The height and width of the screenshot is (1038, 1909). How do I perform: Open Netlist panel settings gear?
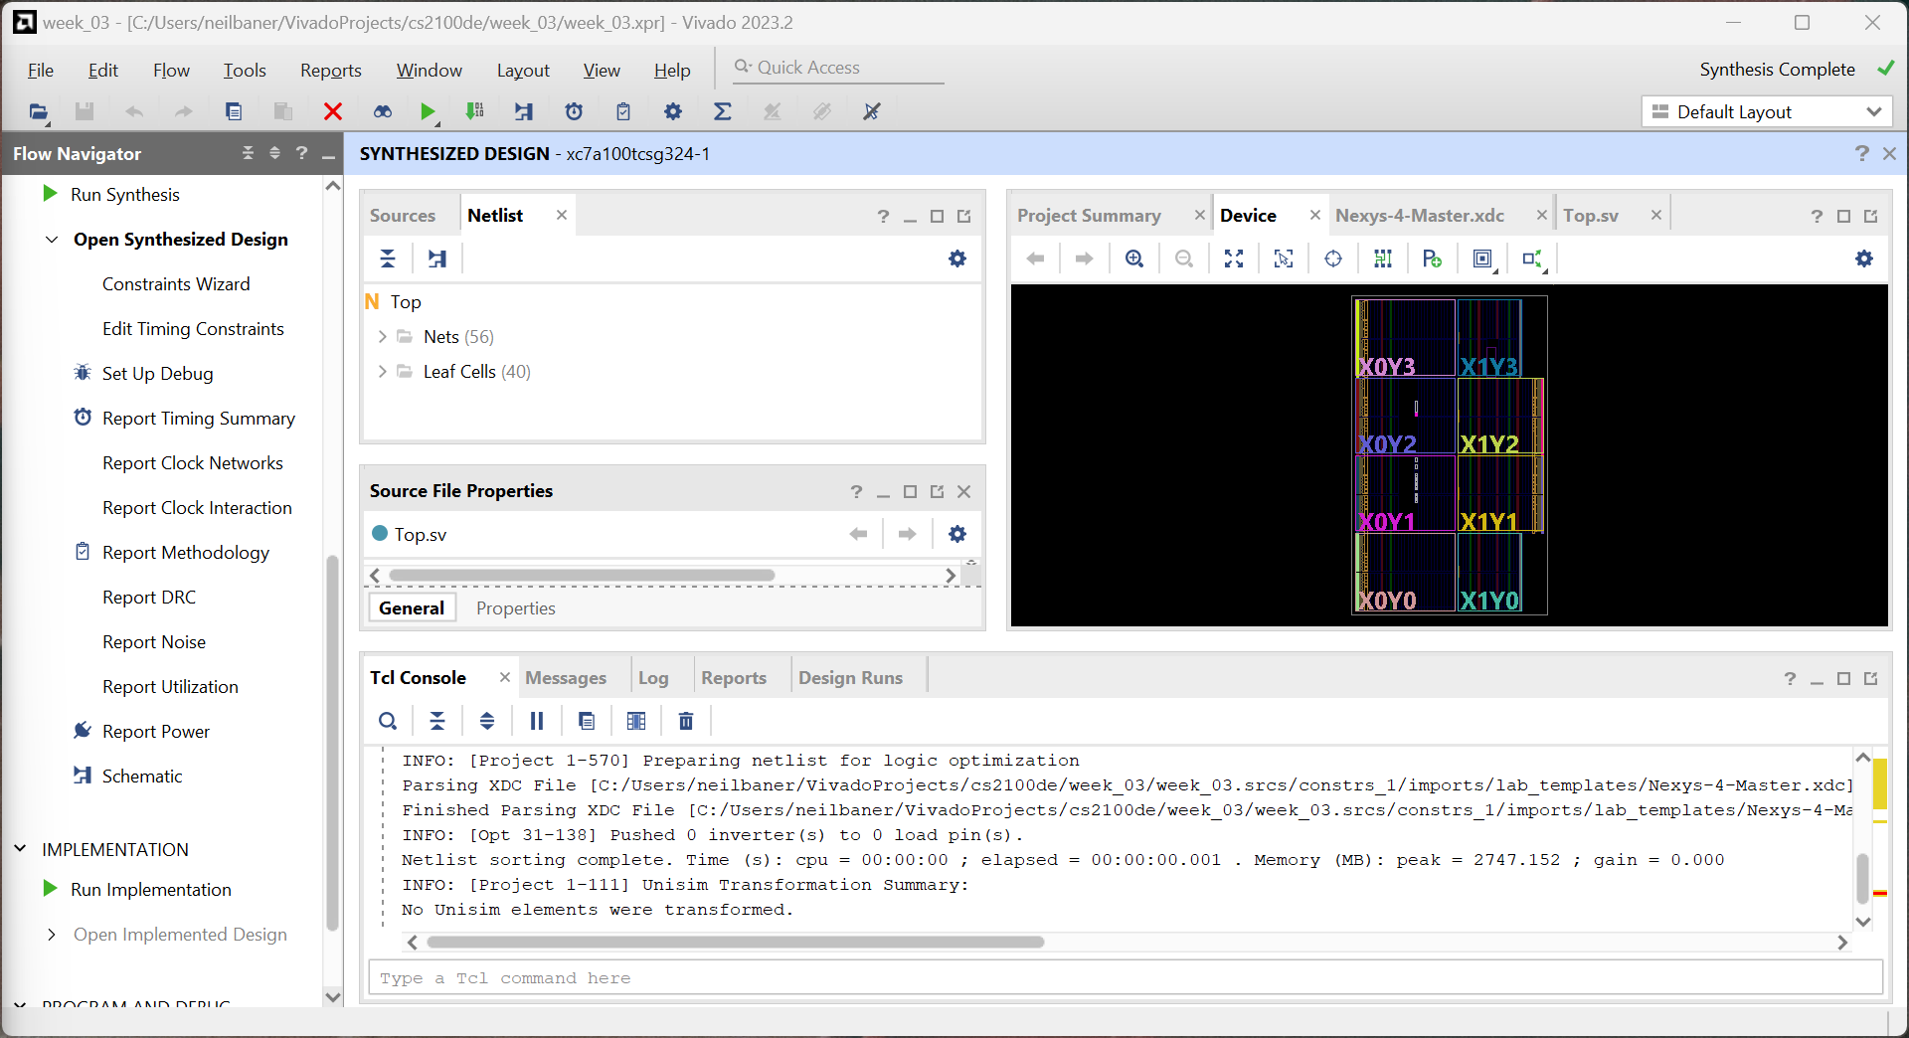[957, 259]
